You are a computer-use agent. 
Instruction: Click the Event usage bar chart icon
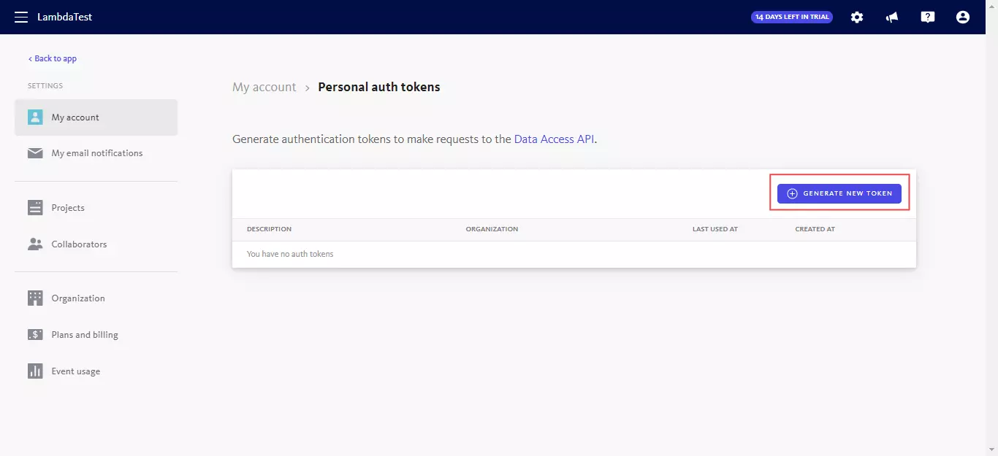point(35,371)
